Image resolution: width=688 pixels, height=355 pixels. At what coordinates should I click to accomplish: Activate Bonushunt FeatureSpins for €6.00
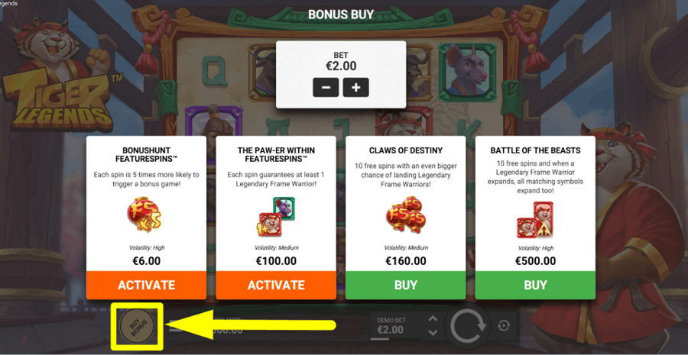point(146,286)
